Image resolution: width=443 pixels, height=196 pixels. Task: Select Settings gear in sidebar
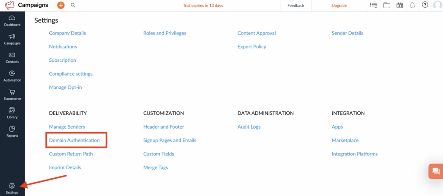point(12,189)
